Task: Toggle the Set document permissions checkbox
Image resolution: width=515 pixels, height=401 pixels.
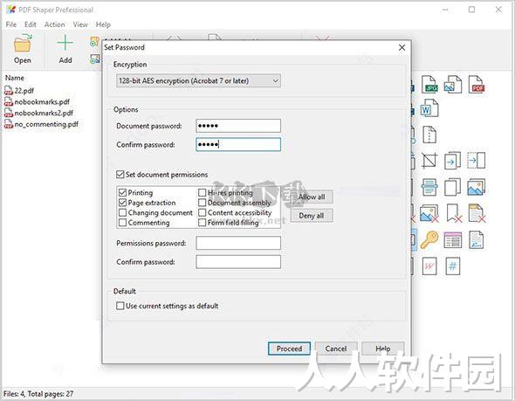Action: pyautogui.click(x=120, y=174)
